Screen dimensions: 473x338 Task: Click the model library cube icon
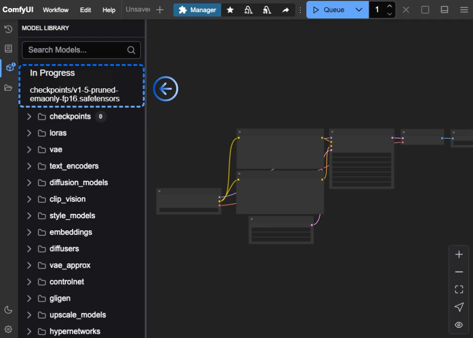10,68
